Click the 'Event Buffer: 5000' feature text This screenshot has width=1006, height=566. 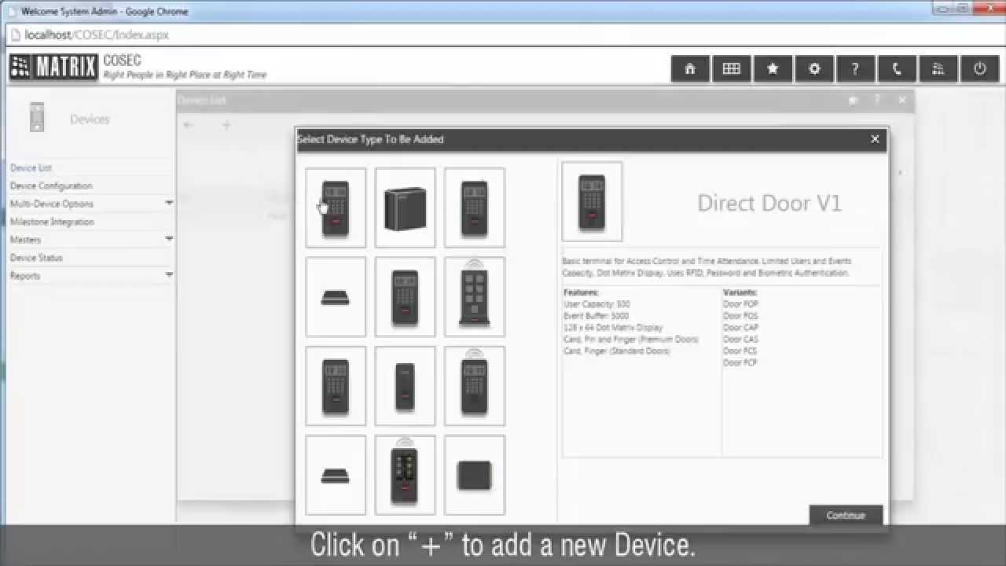[596, 315]
